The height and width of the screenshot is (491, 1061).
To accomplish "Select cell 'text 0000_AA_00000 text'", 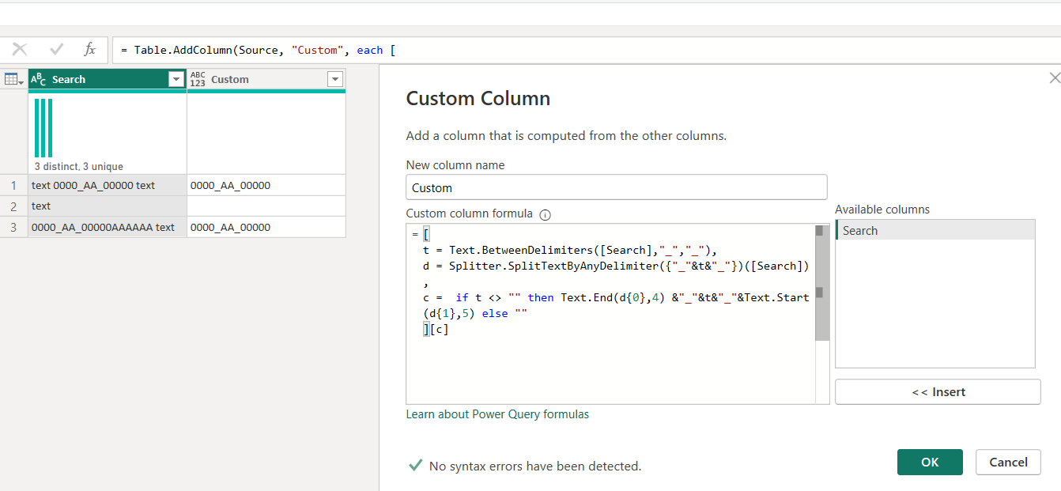I will [x=108, y=185].
